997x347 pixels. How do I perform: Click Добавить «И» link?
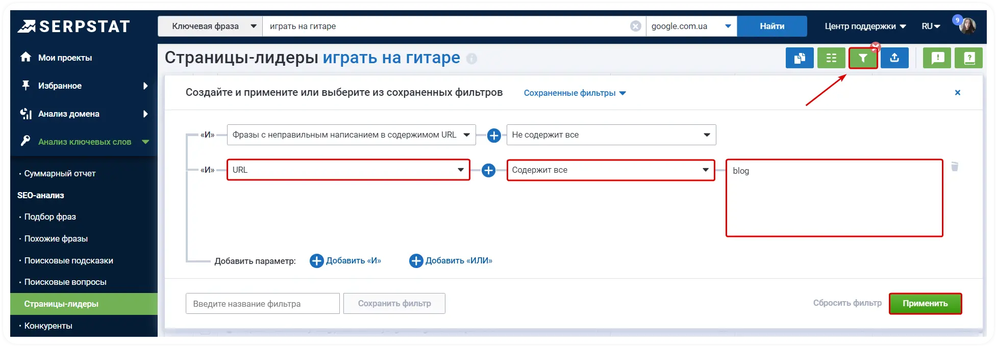(x=354, y=261)
